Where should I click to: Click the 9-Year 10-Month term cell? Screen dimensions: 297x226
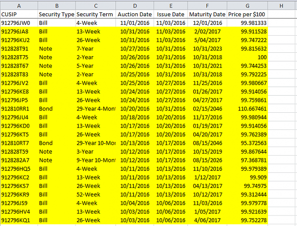(96, 160)
